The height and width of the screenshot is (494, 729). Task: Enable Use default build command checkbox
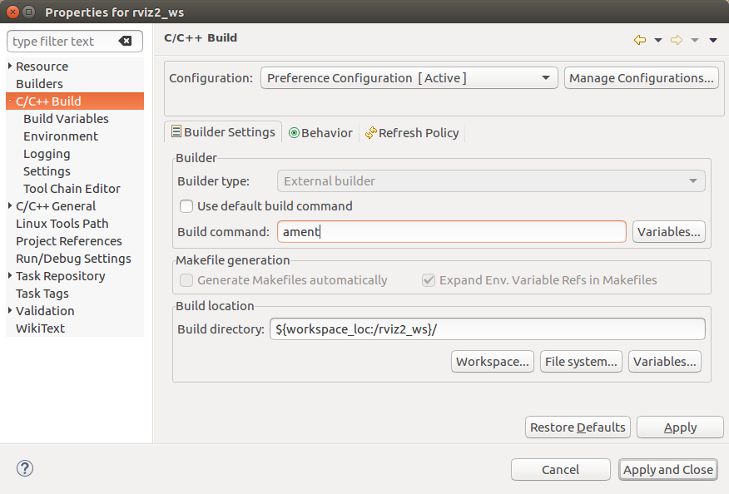[x=187, y=206]
